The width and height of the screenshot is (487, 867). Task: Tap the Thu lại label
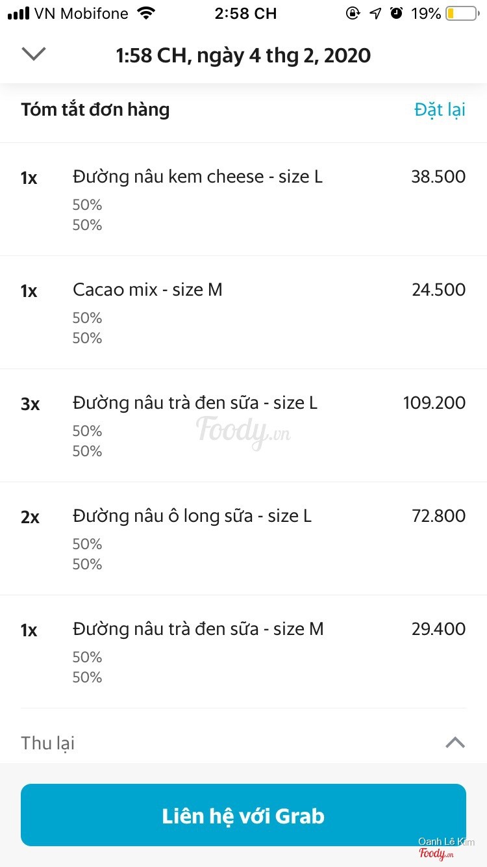47,743
